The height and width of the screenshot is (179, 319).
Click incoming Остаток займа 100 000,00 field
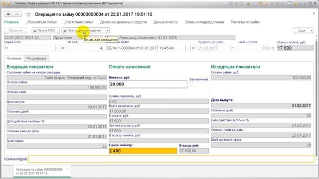(56, 88)
